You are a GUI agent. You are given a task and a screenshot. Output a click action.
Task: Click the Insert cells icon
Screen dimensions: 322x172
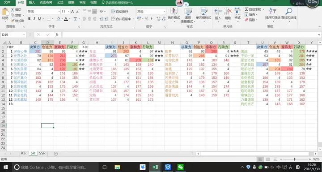[x=218, y=11]
